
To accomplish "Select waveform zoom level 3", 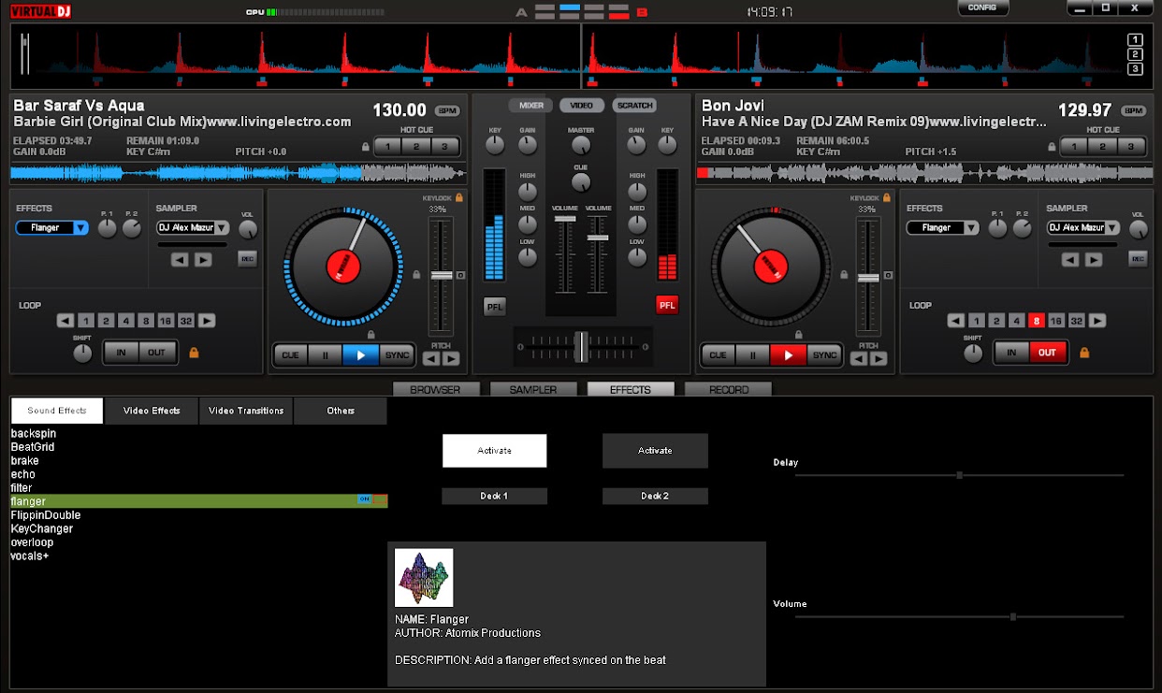I will click(x=1135, y=69).
